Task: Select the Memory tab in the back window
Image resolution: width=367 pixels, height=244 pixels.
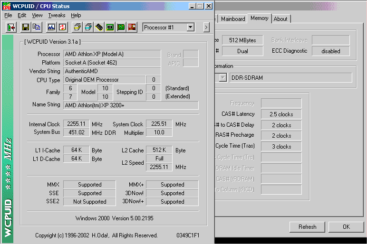Action: (x=260, y=18)
